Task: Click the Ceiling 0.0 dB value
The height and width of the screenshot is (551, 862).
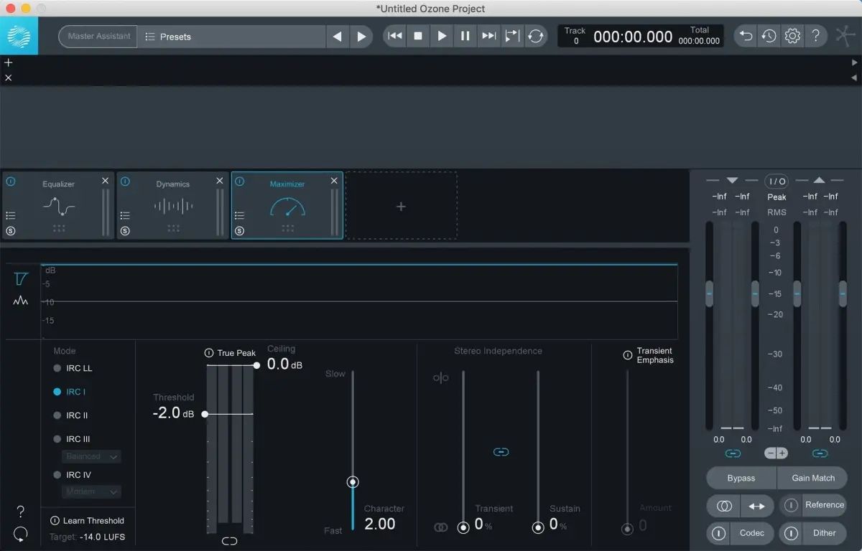Action: (x=284, y=364)
